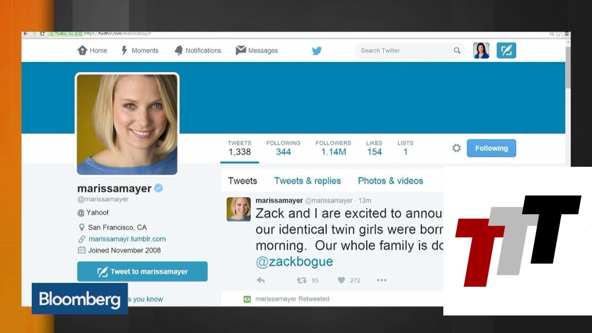Switch to the Photos & videos tab
Viewport: 592px width, 333px height.
pos(390,181)
